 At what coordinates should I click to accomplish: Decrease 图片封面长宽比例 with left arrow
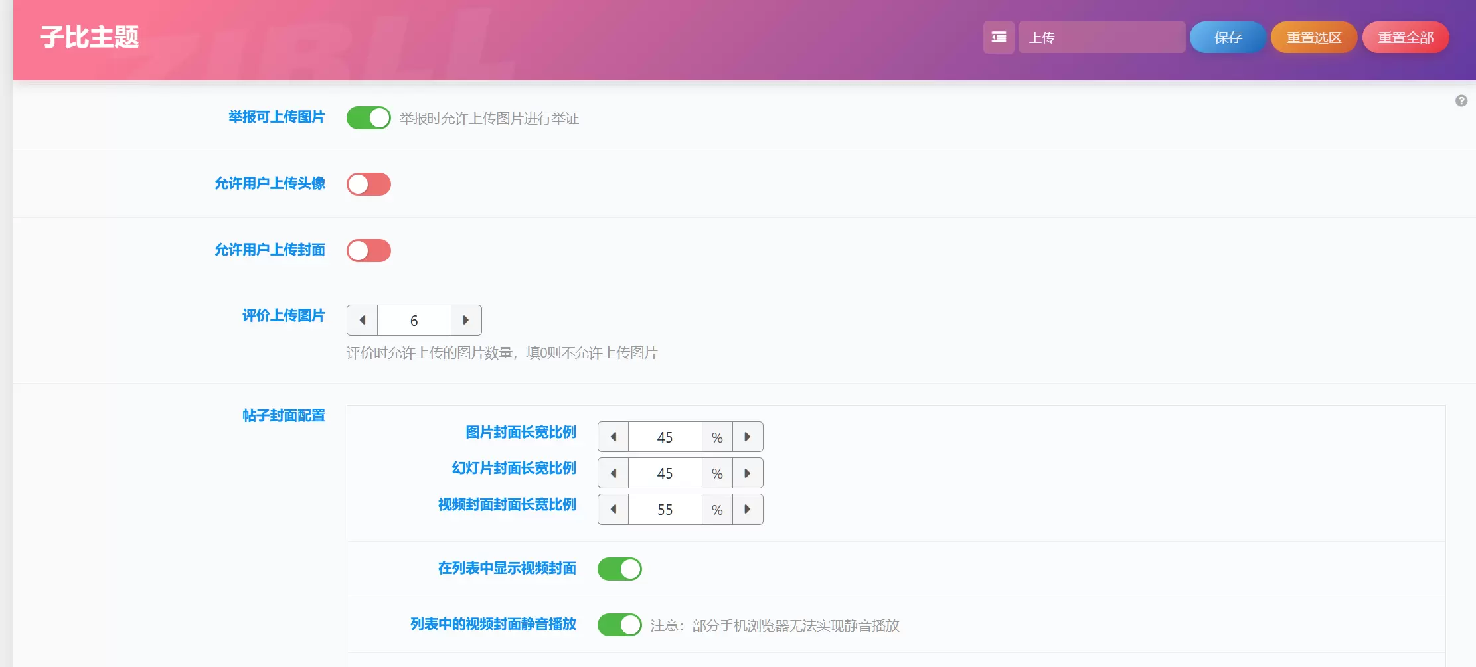(614, 437)
